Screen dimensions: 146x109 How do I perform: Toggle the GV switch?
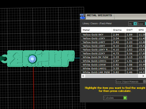coord(135,24)
